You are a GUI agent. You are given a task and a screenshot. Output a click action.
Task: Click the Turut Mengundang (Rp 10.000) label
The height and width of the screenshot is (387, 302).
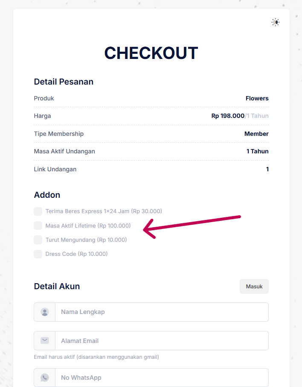click(86, 240)
